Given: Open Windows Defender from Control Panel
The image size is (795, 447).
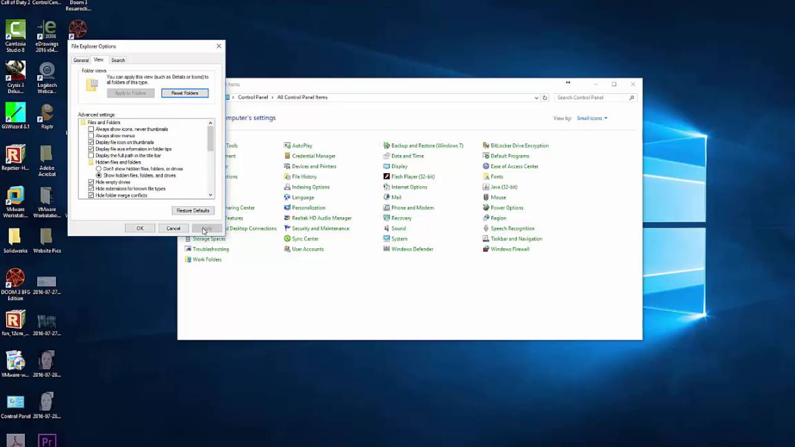Looking at the screenshot, I should pyautogui.click(x=412, y=249).
